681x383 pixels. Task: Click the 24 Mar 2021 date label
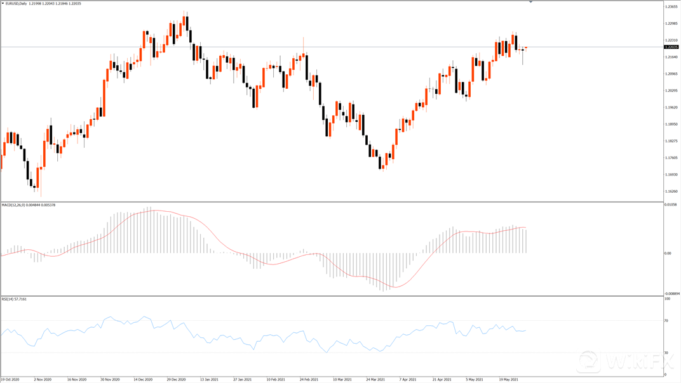[375, 379]
